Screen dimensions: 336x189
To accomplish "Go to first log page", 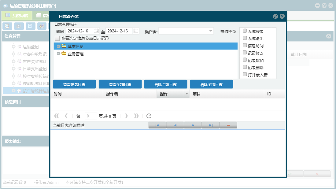I will (x=57, y=116).
